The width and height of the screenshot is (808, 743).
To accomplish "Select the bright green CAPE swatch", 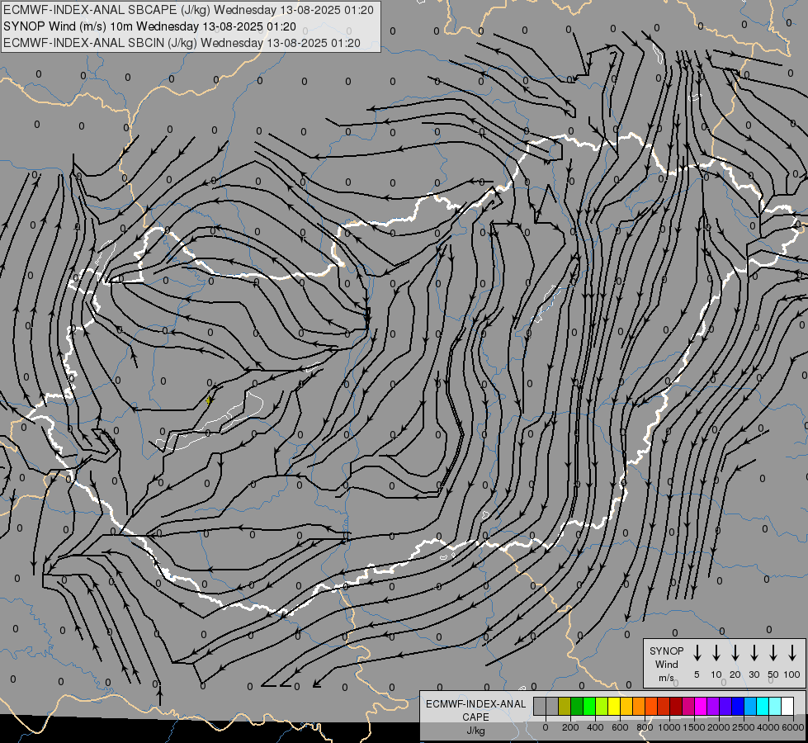I will (589, 706).
